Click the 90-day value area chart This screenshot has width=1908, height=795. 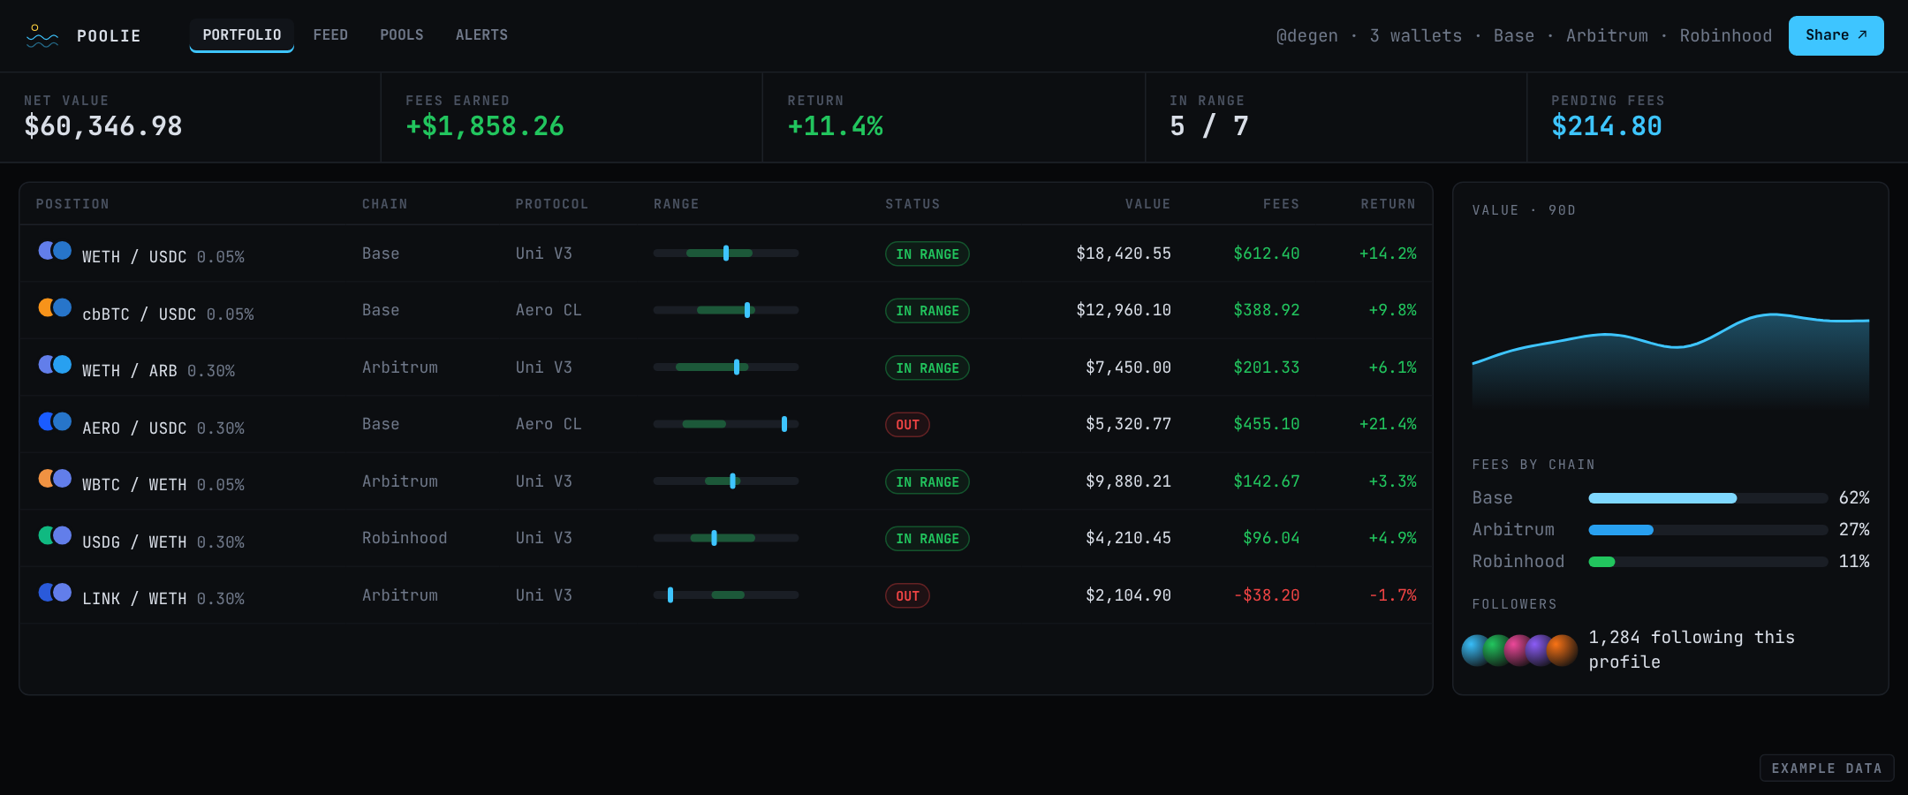[x=1670, y=360]
